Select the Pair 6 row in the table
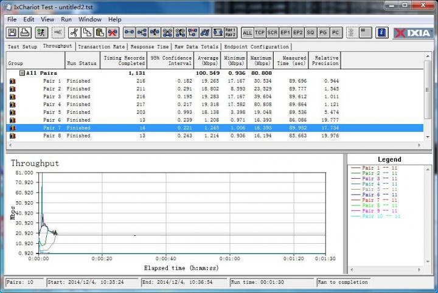Screen dimensions: 438x293 click(215, 120)
